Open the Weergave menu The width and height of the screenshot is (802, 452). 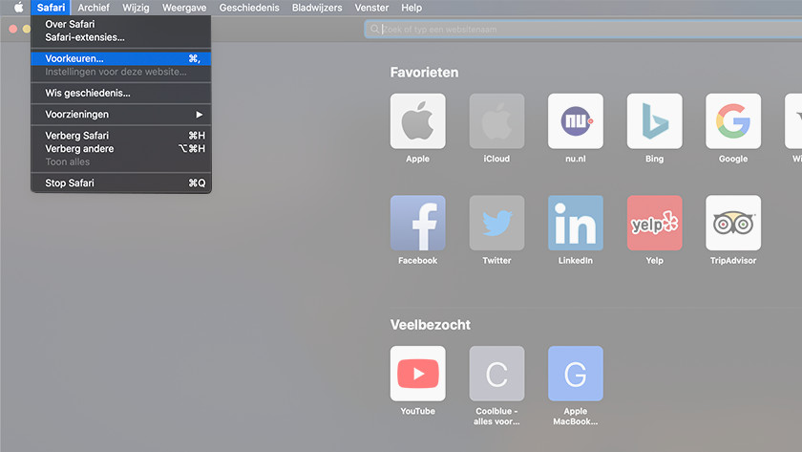(184, 8)
